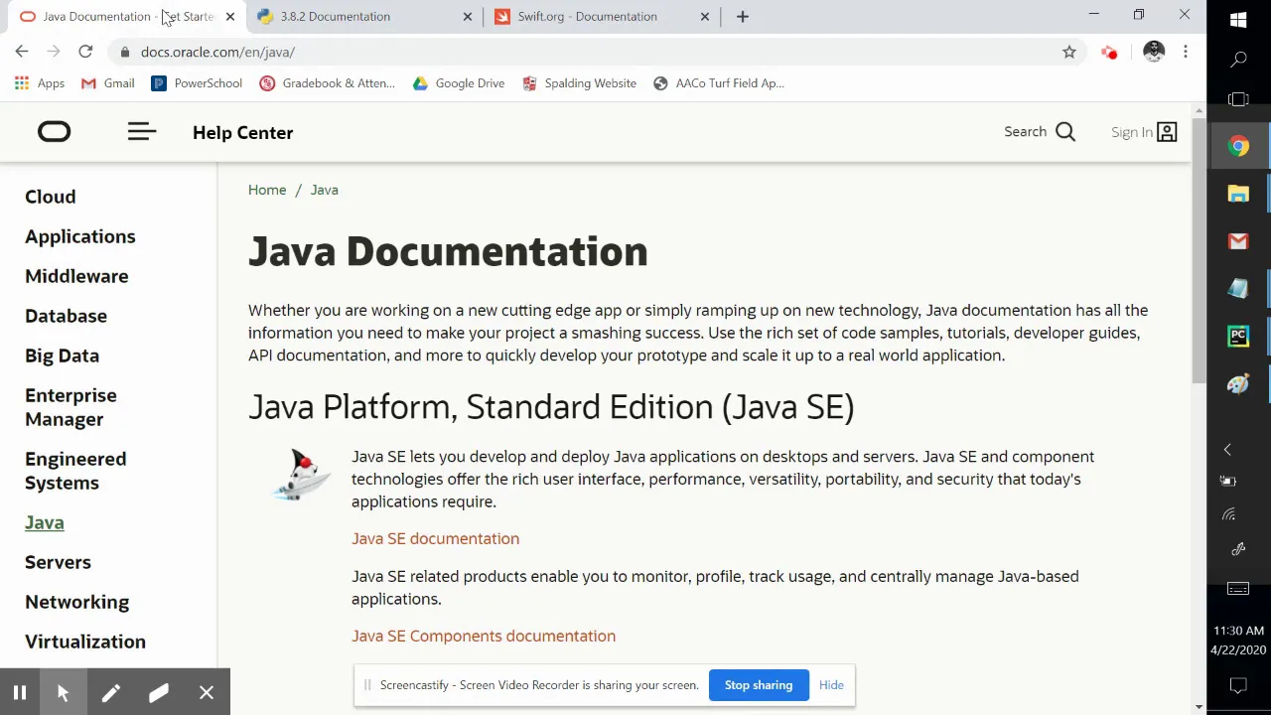This screenshot has width=1271, height=715.
Task: Open Networking in sidebar
Action: (x=76, y=602)
